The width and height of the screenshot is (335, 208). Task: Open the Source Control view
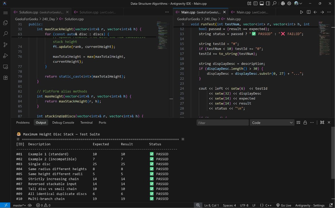click(5, 45)
